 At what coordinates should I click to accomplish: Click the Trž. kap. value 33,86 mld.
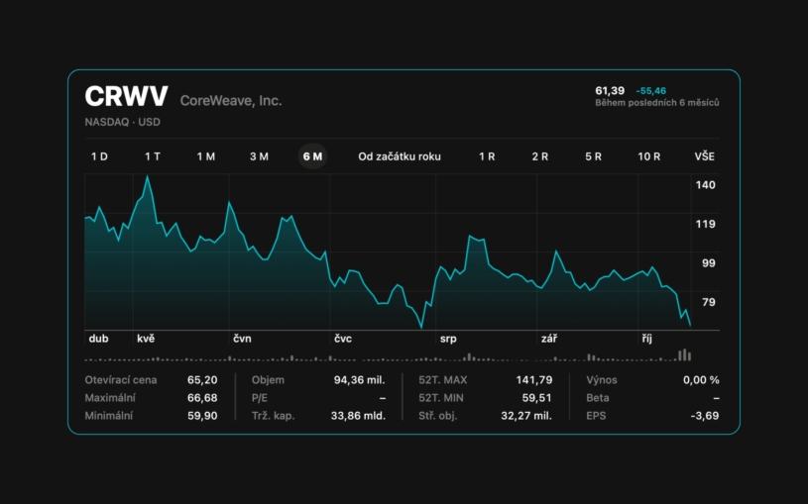[358, 416]
